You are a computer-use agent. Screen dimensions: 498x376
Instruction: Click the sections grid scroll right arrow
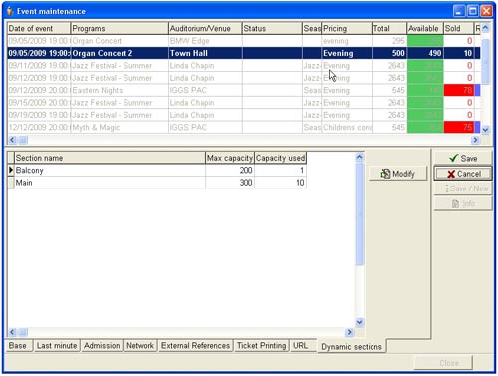pyautogui.click(x=349, y=332)
